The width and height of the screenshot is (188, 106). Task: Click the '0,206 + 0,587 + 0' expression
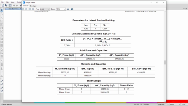click(103, 45)
